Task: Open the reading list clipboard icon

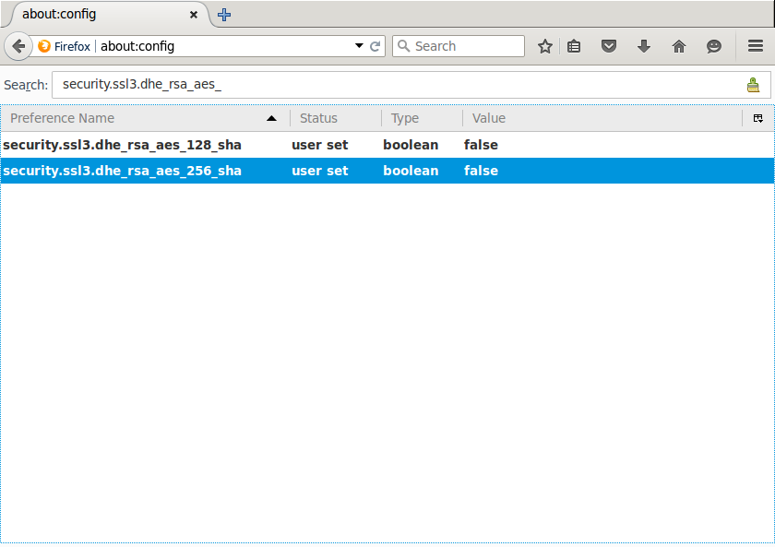Action: [x=574, y=45]
